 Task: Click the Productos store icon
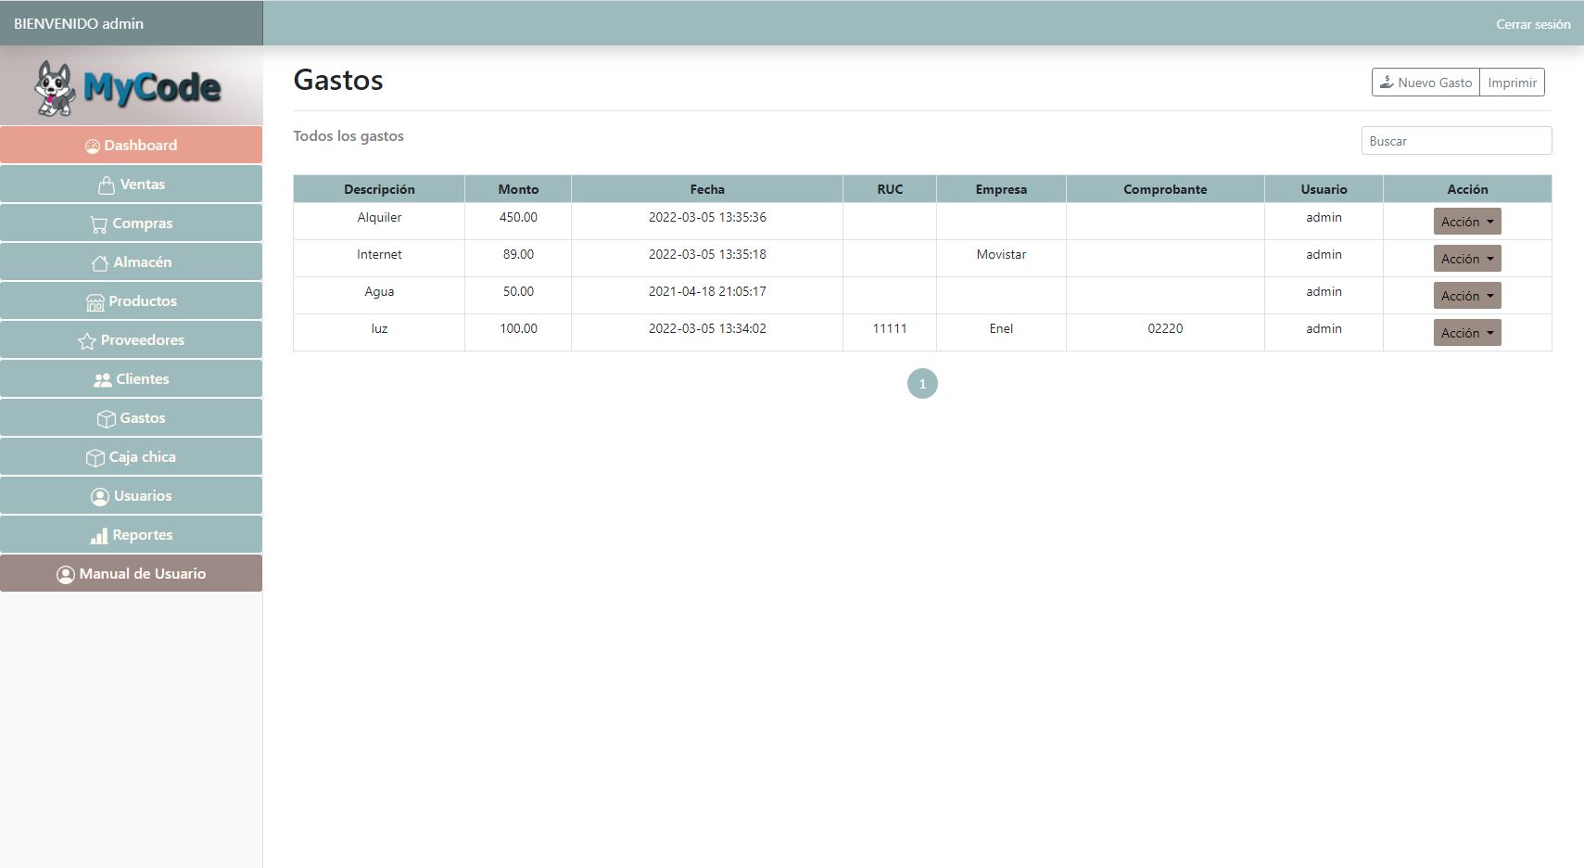click(x=95, y=301)
